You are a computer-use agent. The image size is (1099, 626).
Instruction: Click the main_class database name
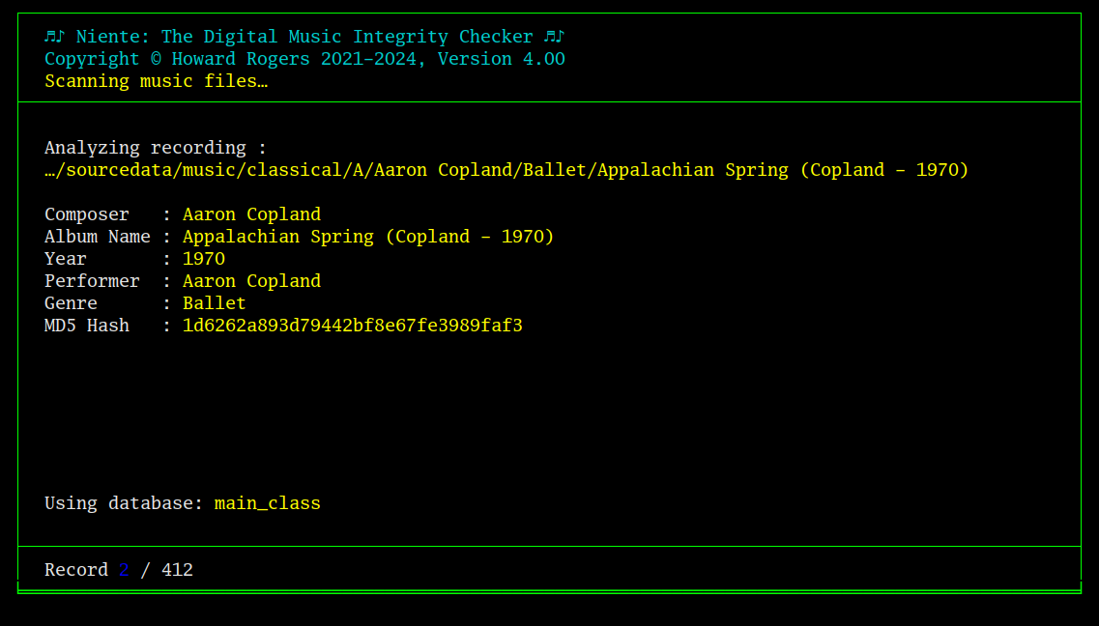[x=267, y=503]
